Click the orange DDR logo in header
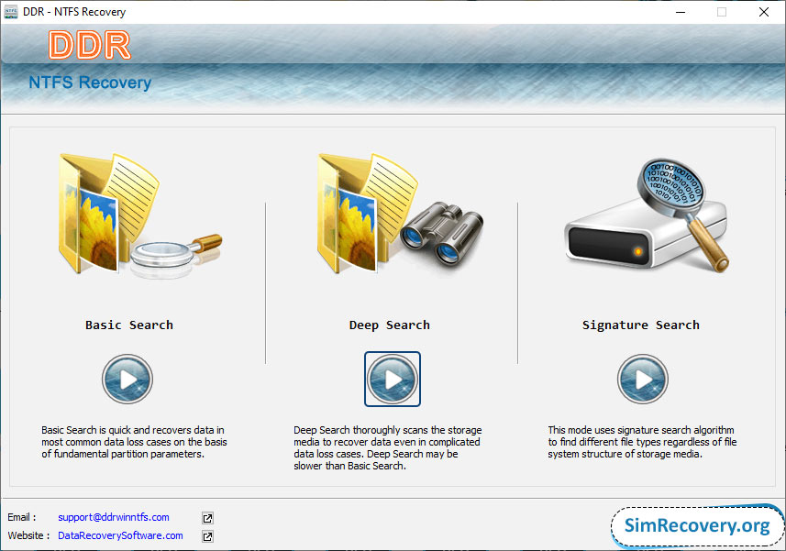This screenshot has width=786, height=551. point(90,46)
